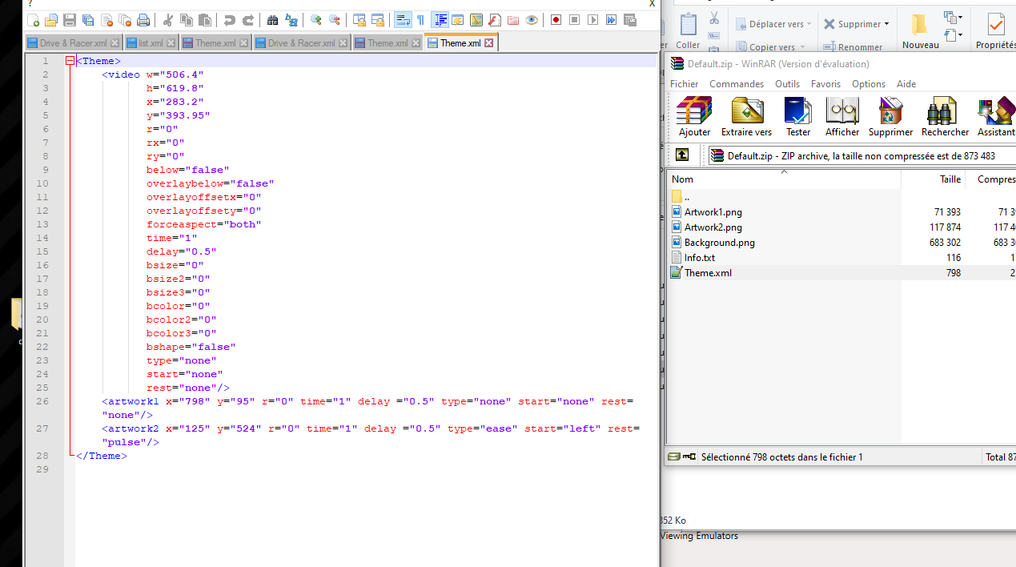
Task: Toggle file monitoring with the eye icon
Action: (x=532, y=20)
